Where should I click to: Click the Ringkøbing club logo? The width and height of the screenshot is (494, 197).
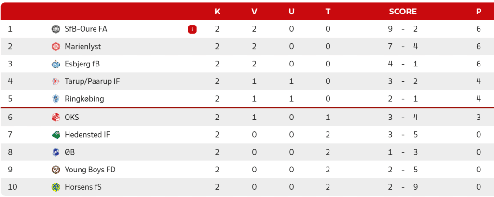[55, 99]
